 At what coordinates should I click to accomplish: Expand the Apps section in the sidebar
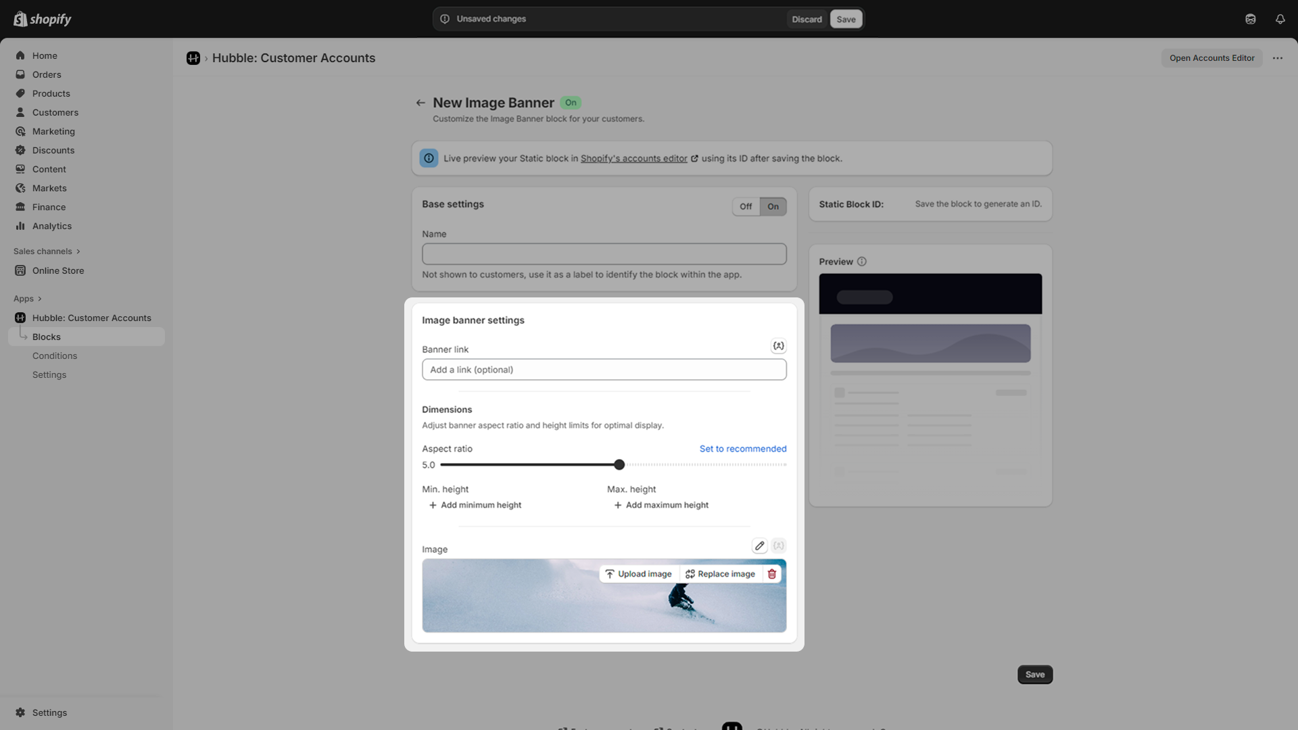(x=28, y=299)
